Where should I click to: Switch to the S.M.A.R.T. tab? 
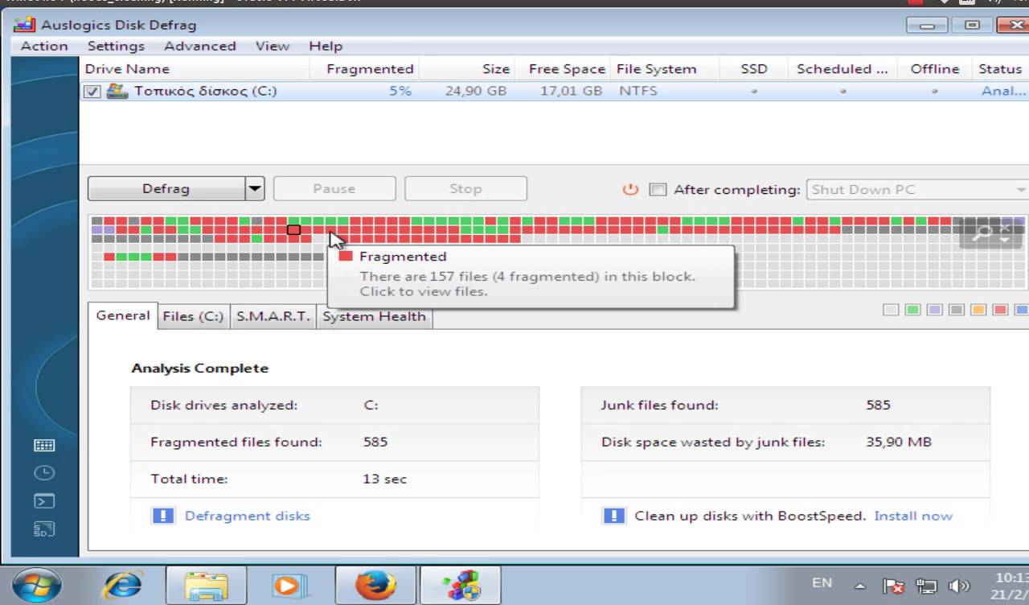(273, 317)
